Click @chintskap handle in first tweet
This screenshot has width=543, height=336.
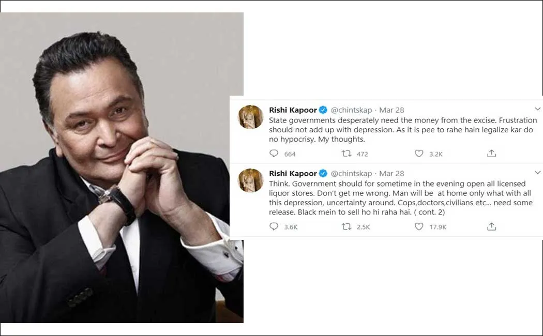pyautogui.click(x=351, y=110)
